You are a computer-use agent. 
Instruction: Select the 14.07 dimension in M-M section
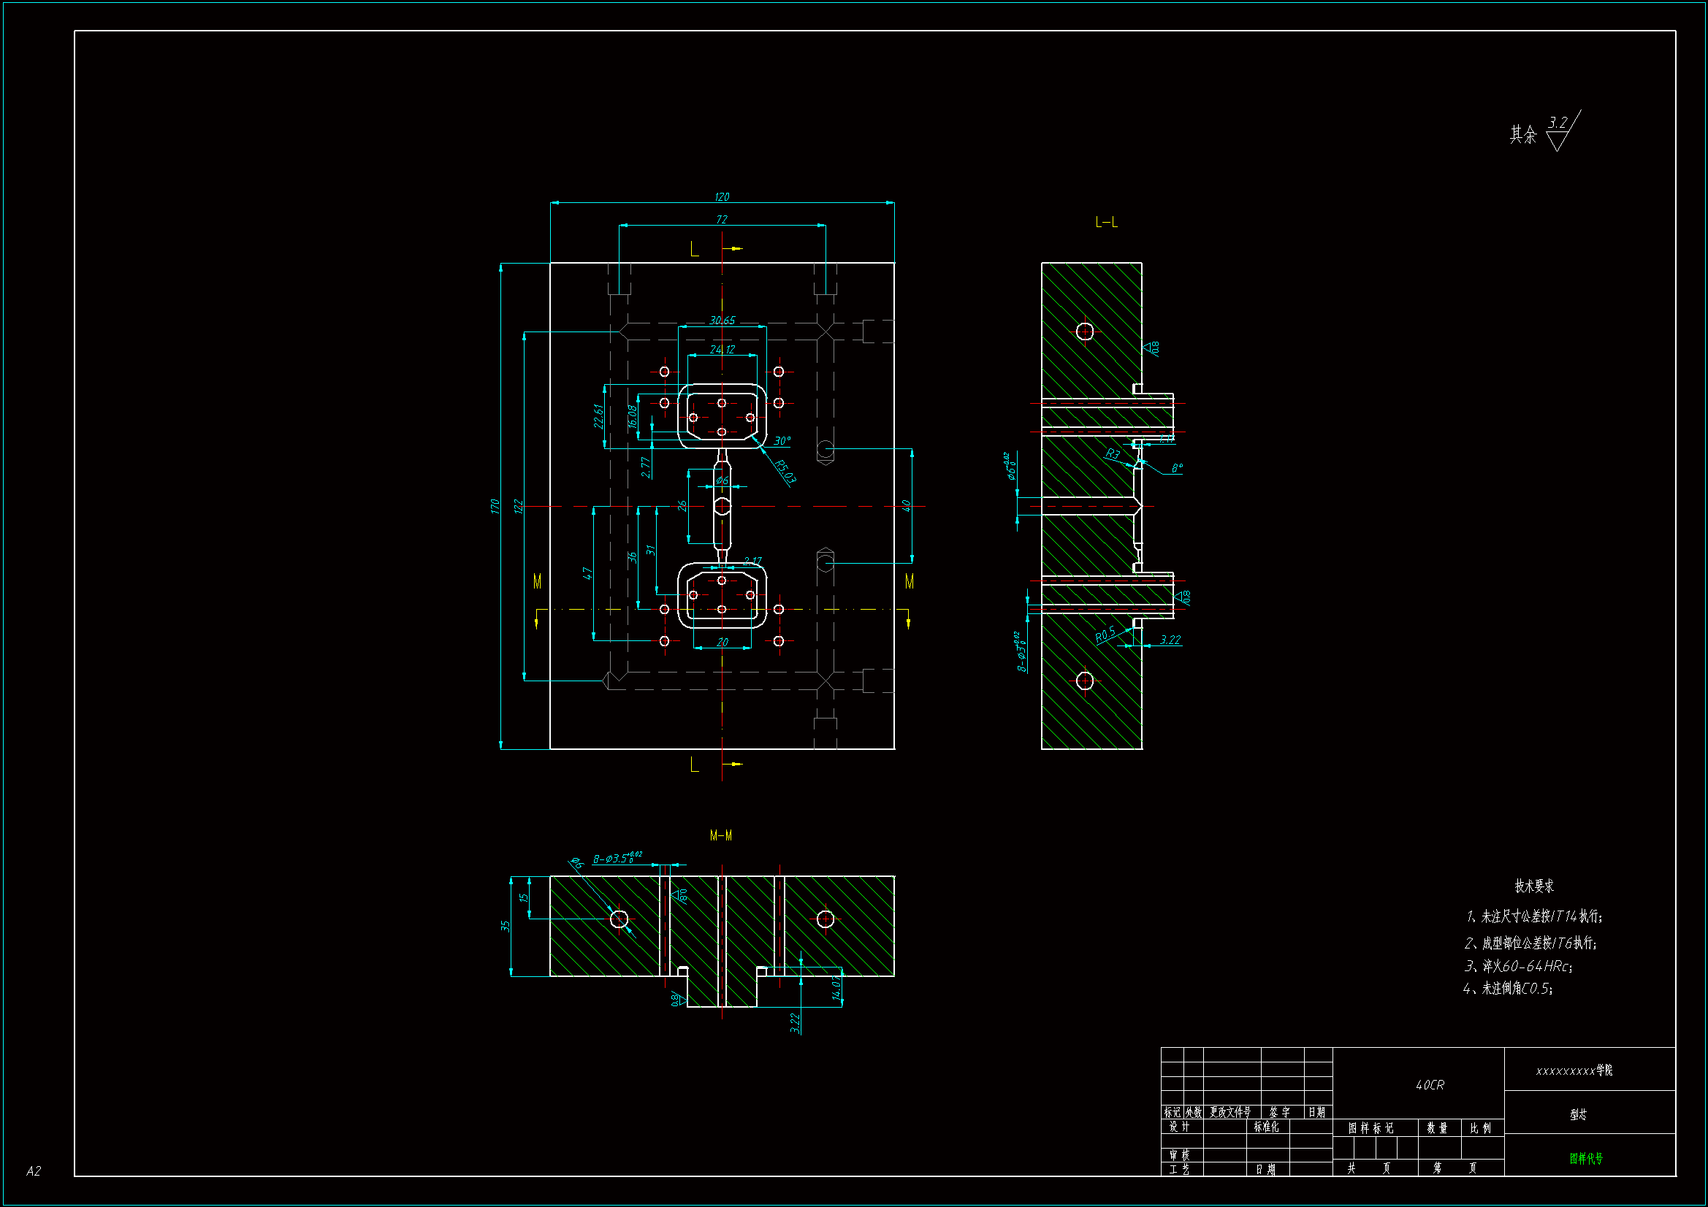coord(837,989)
